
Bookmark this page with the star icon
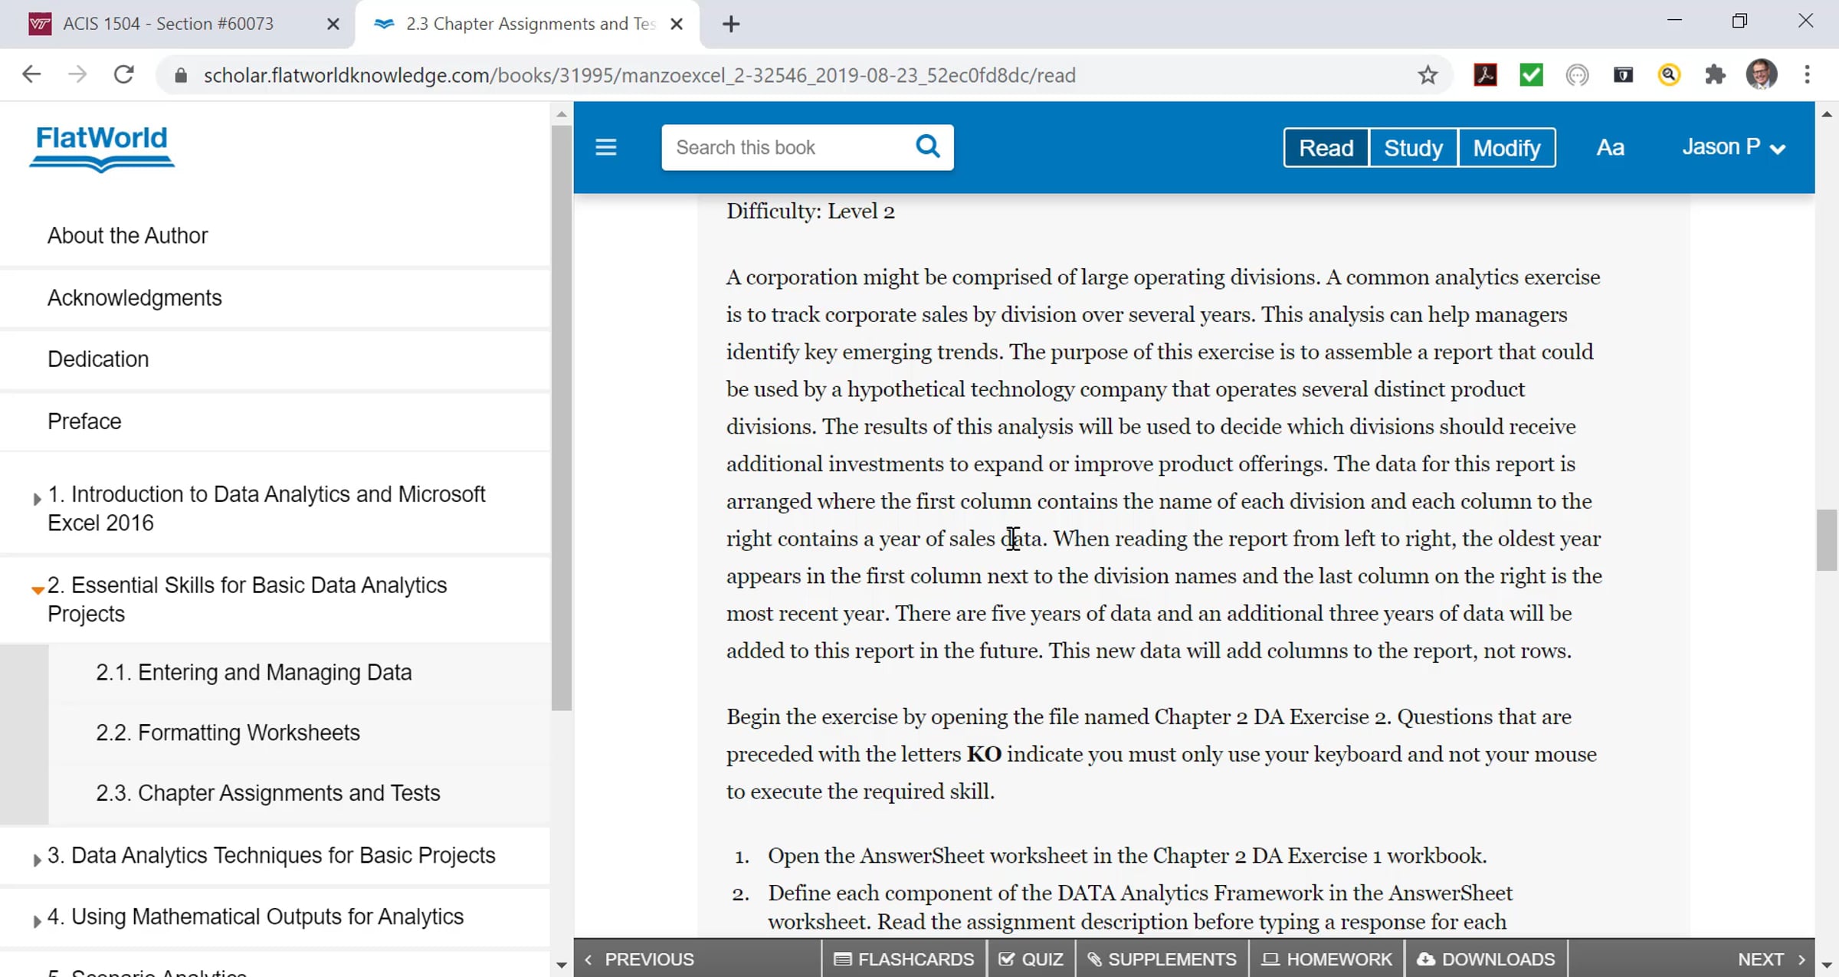(1427, 75)
